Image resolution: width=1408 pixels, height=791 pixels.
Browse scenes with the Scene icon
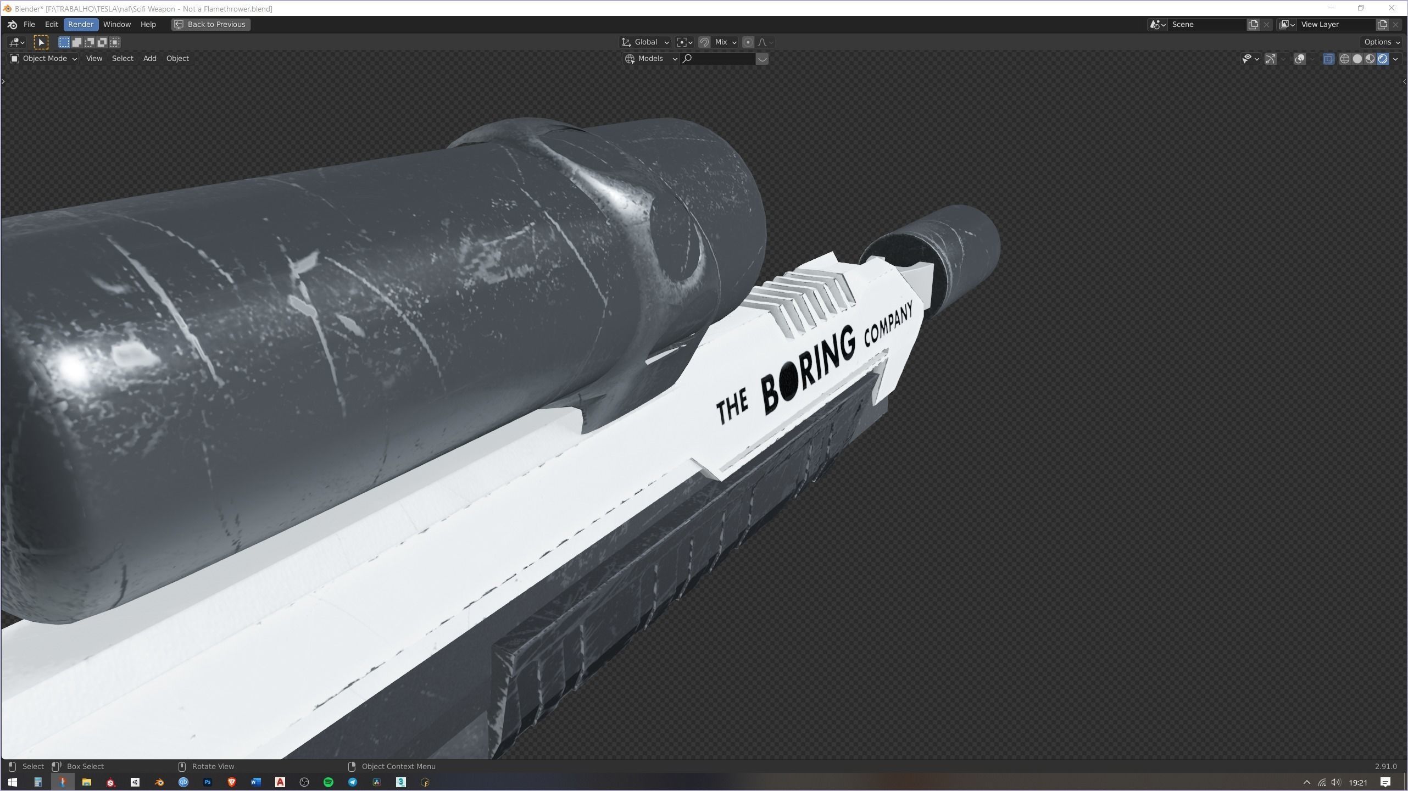[1157, 25]
